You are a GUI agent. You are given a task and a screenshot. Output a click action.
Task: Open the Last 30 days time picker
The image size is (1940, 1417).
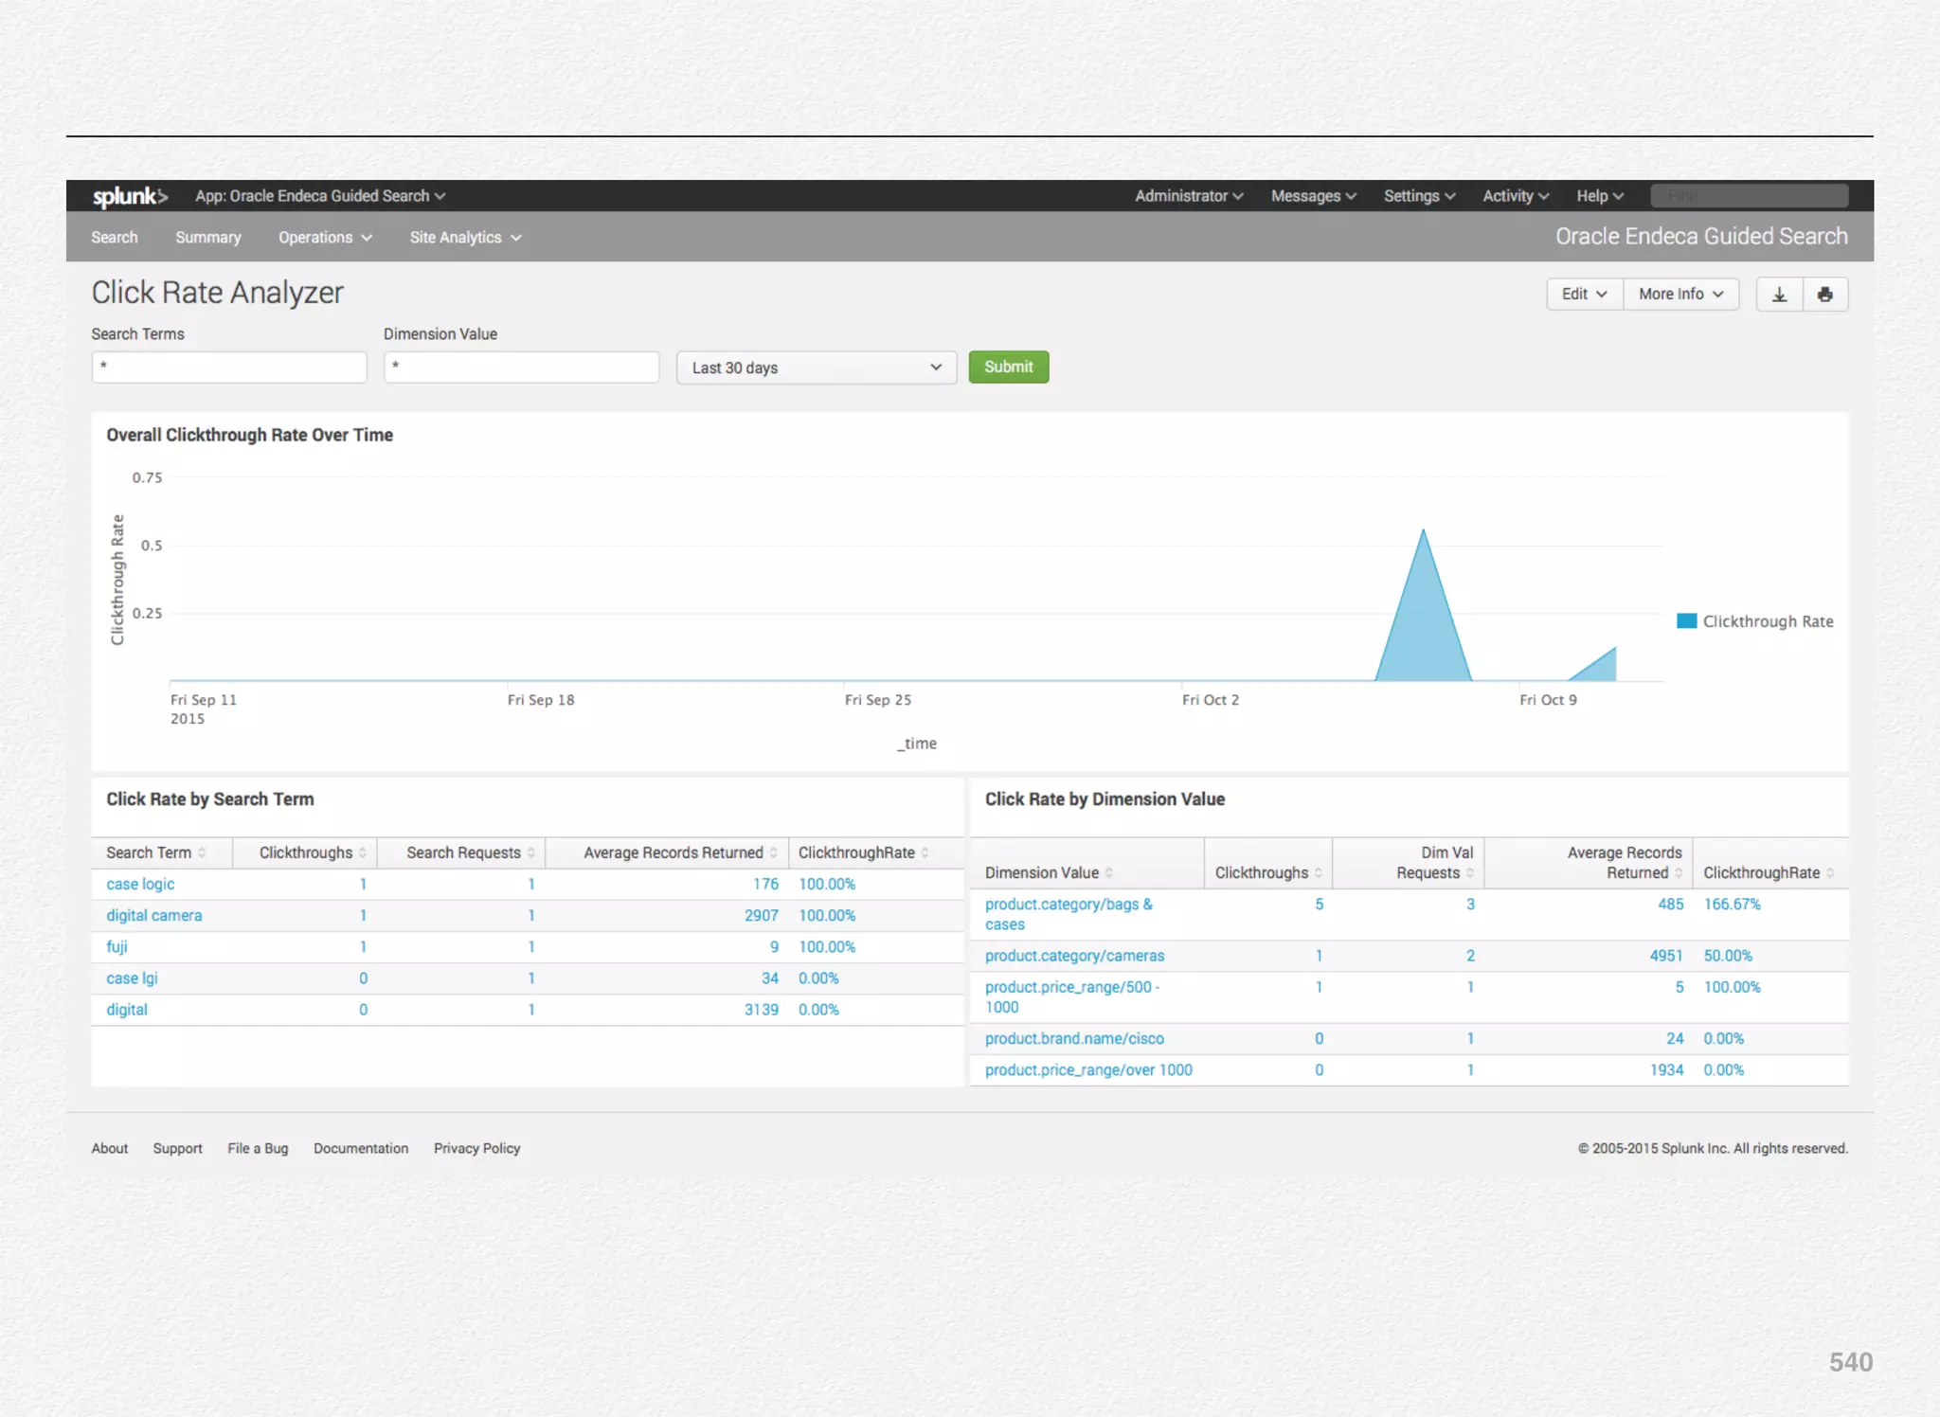816,368
